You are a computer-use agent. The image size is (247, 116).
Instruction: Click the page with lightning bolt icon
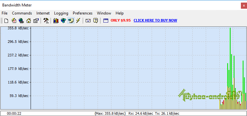(x=14, y=21)
